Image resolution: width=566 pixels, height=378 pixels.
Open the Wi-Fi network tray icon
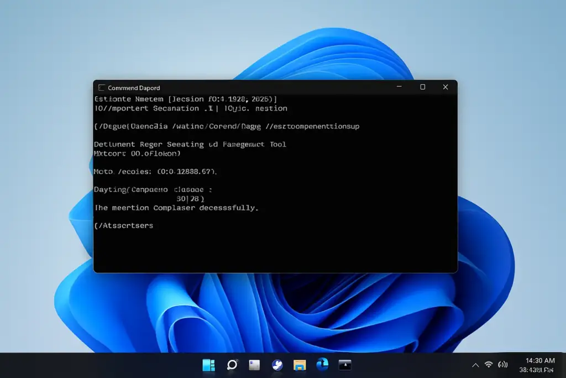point(489,365)
